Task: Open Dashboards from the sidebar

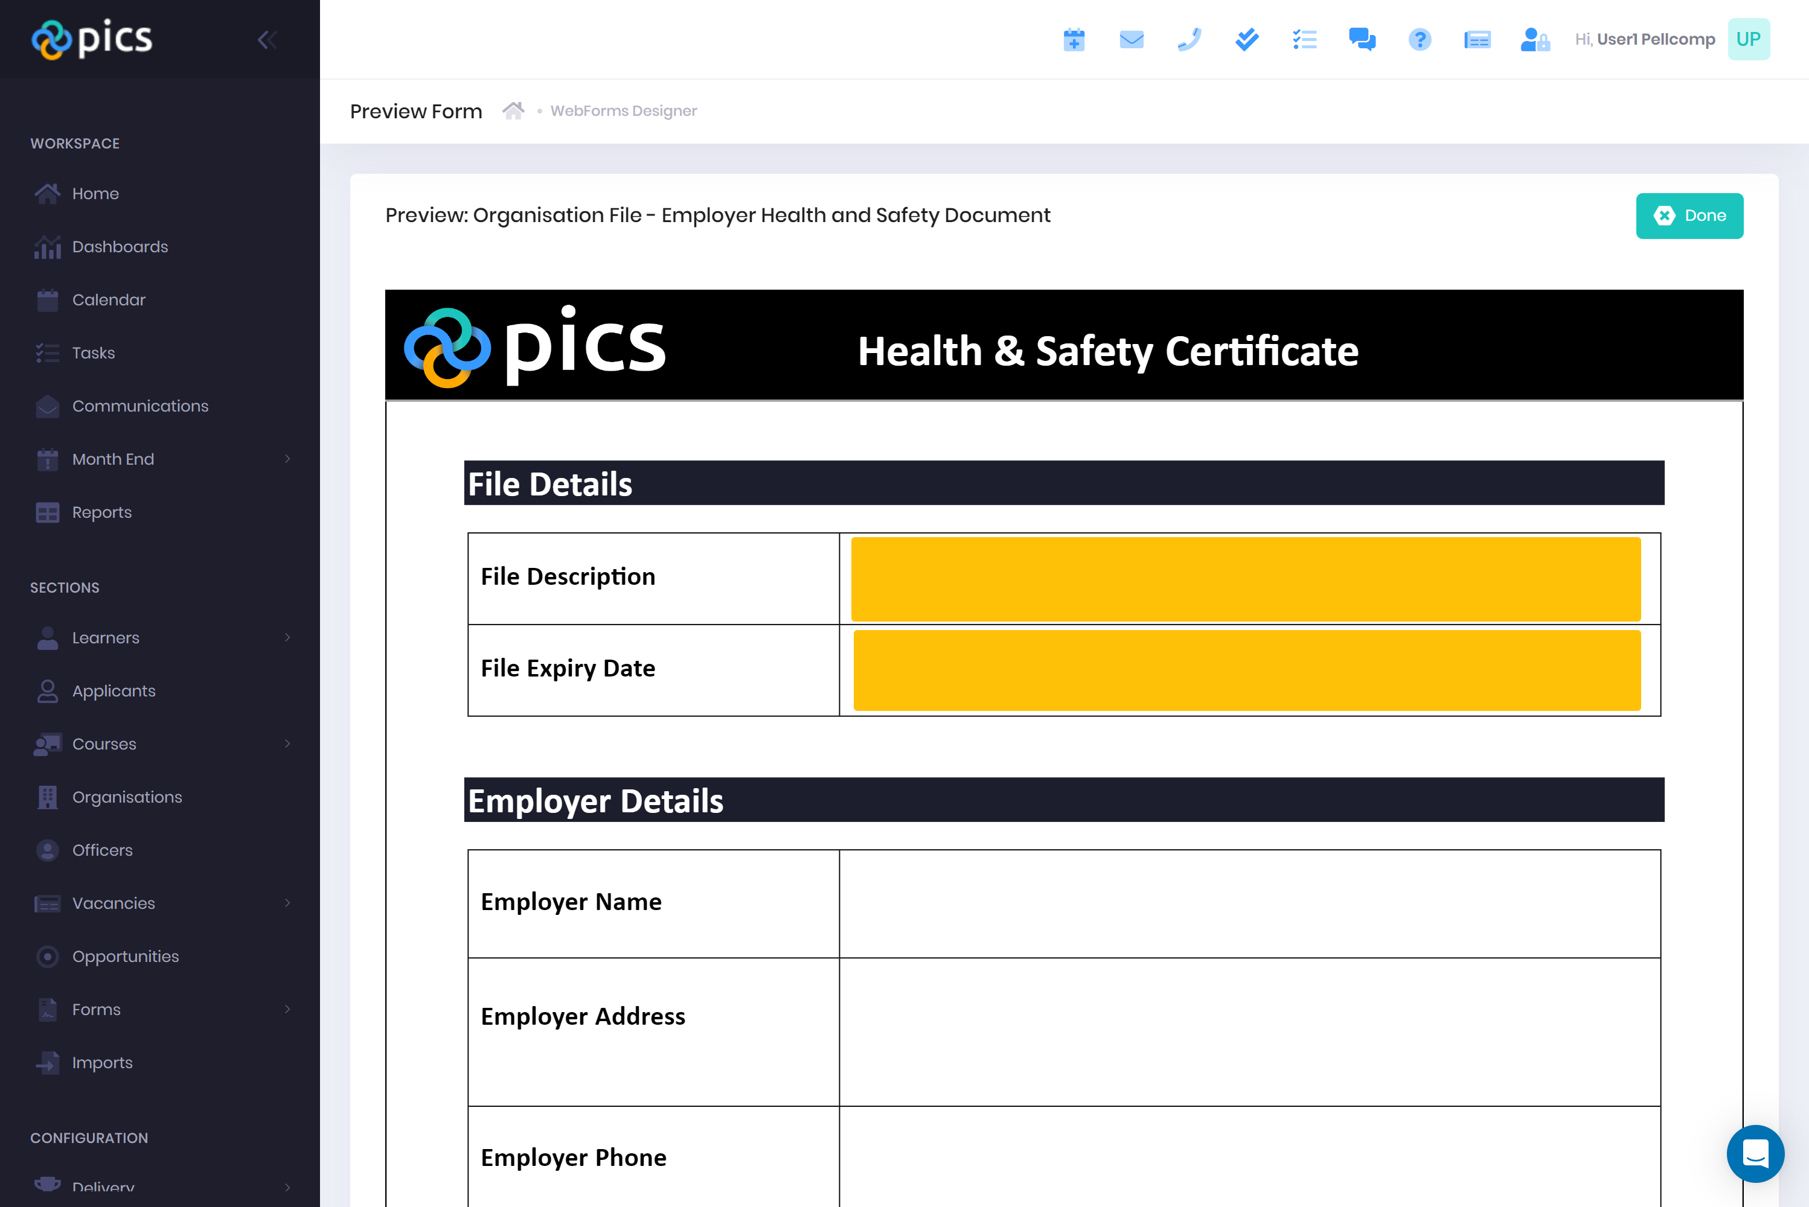Action: point(120,247)
